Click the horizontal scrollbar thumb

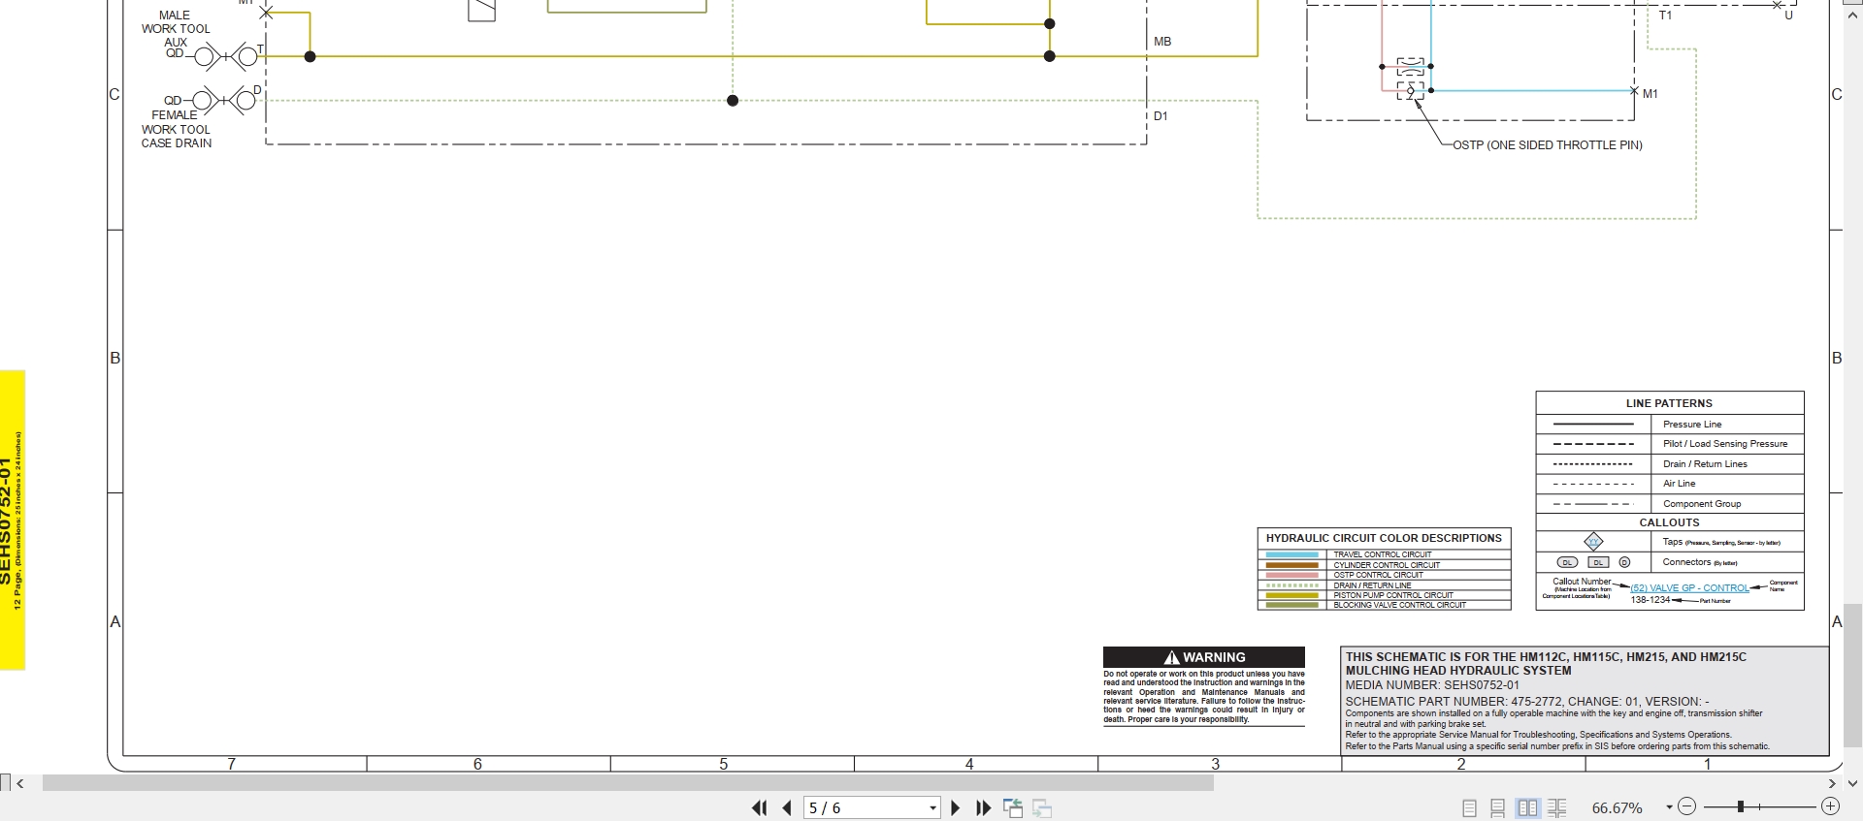(x=628, y=783)
